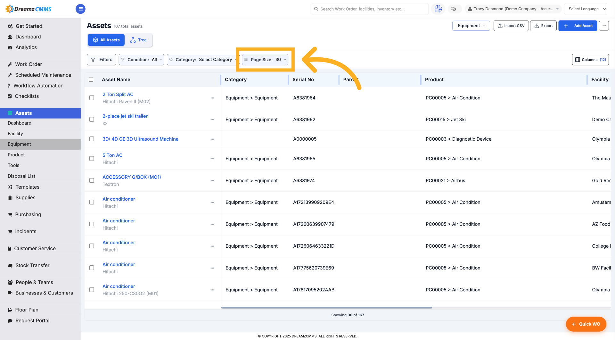Open the 3D/ 4D GE 3D Ultrasound Machine link
The image size is (615, 340).
coord(140,139)
